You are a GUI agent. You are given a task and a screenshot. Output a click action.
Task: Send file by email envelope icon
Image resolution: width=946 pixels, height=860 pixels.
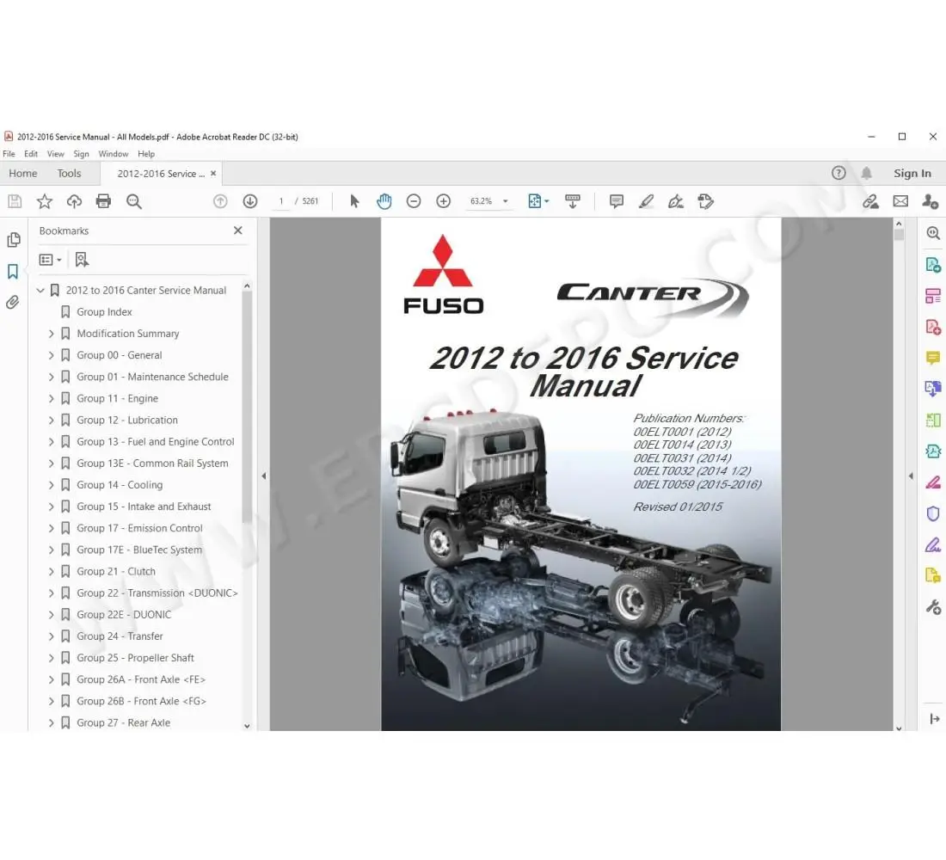coord(900,201)
